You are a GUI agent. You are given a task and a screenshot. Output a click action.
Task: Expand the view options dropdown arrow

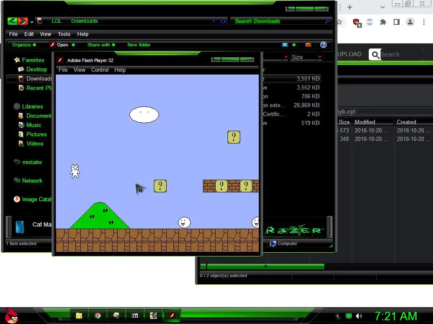pyautogui.click(x=294, y=45)
